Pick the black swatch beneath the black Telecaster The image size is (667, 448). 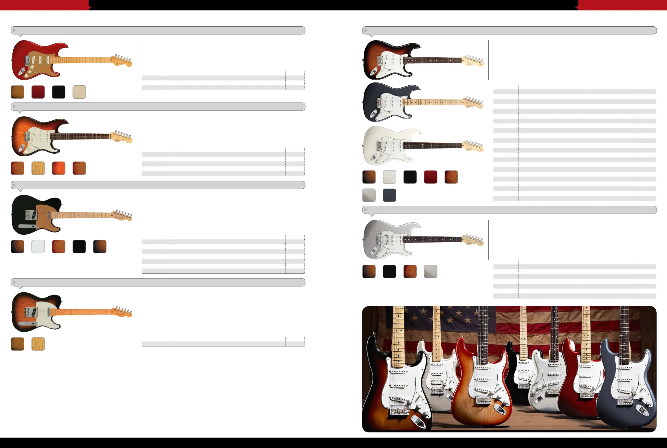coord(79,247)
